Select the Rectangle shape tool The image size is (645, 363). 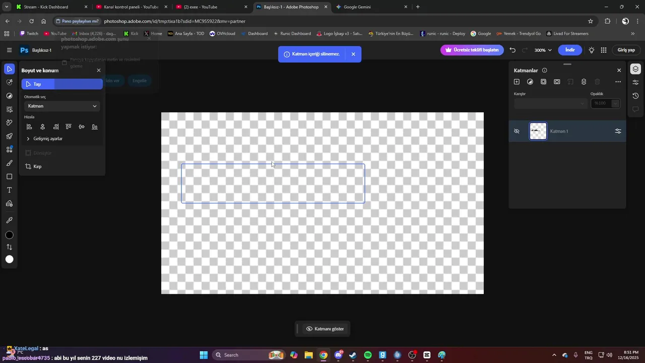(x=9, y=176)
